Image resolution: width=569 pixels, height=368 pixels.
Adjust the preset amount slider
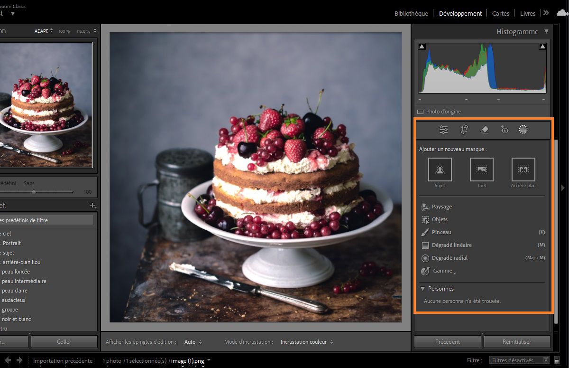coord(34,192)
